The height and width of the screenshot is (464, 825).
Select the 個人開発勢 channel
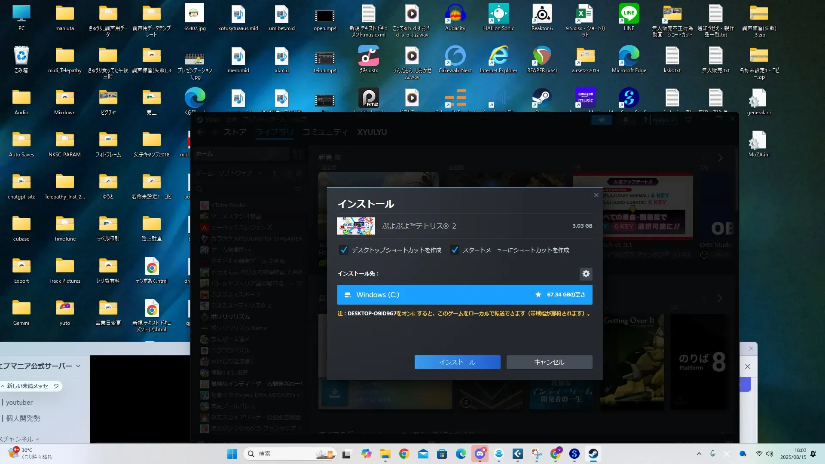click(x=23, y=418)
